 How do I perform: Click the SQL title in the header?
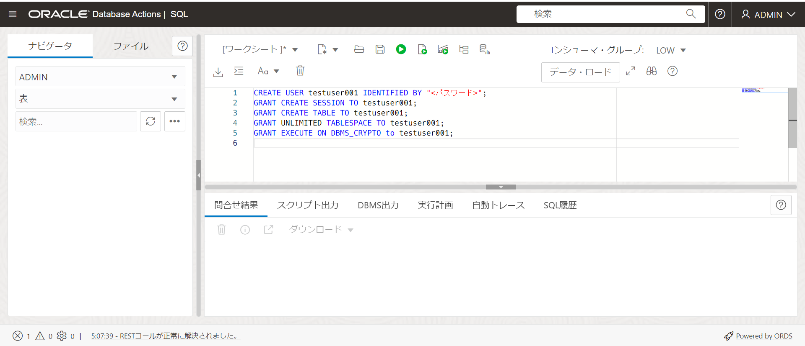(179, 14)
